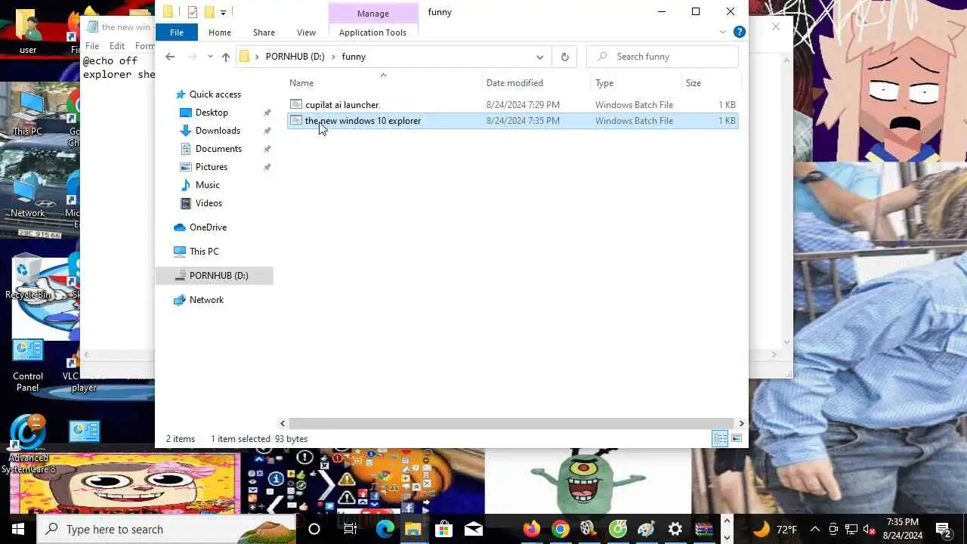Open Desktop in the navigation pane
The height and width of the screenshot is (544, 967).
212,113
